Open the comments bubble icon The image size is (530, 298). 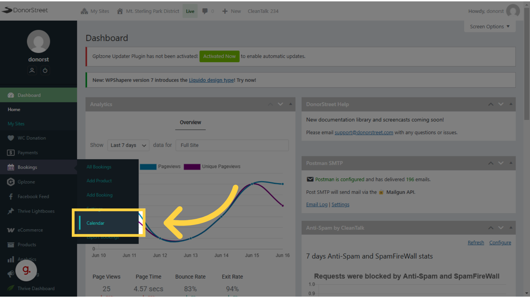tap(205, 11)
